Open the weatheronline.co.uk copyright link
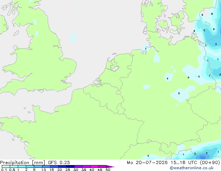 (x=192, y=168)
